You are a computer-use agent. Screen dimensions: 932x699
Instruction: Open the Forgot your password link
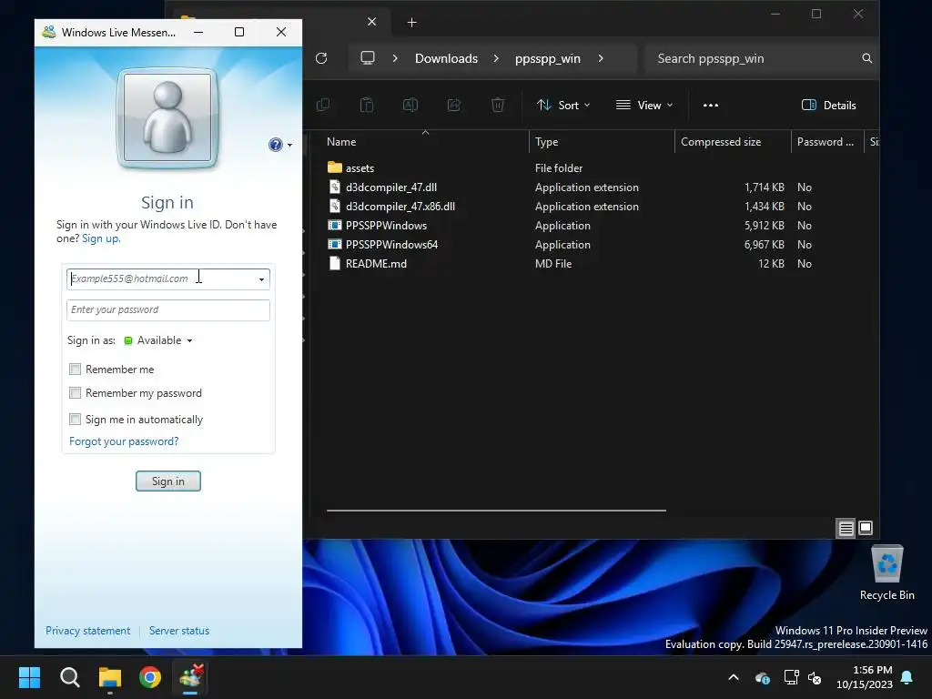(124, 441)
